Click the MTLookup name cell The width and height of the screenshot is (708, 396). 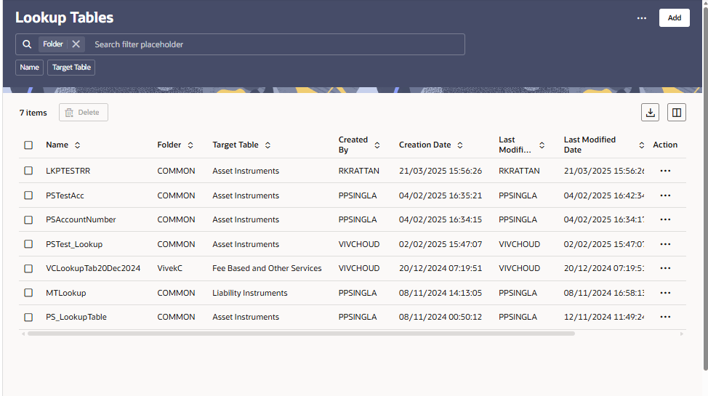[x=66, y=293]
